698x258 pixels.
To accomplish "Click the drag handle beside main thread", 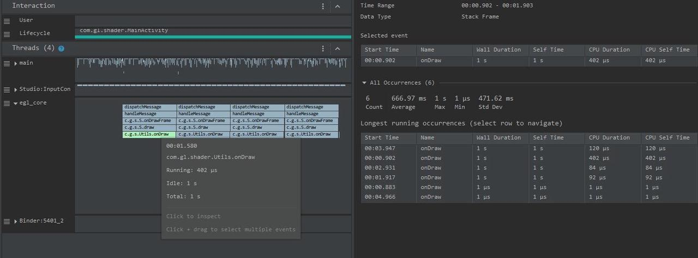I will 7,63.
